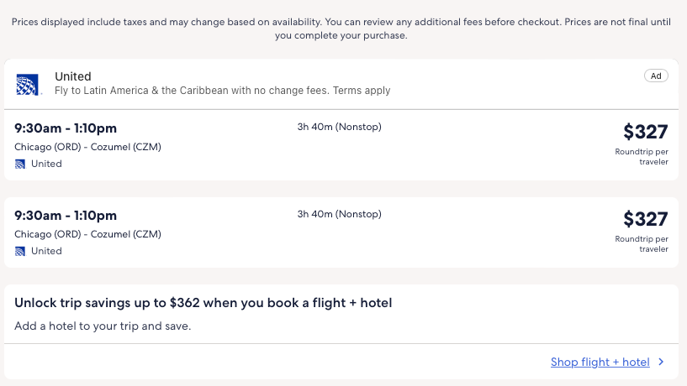Click the Unlock trip savings up to $362 heading
Screen dimensions: 687x386
[x=203, y=303]
